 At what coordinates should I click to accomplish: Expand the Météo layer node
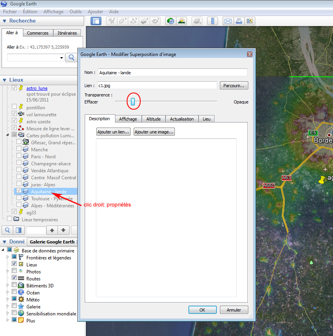pyautogui.click(x=7, y=299)
